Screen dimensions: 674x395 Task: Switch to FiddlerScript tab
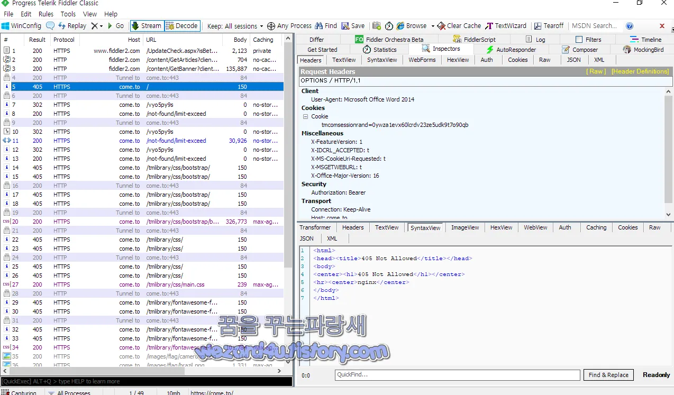point(475,40)
